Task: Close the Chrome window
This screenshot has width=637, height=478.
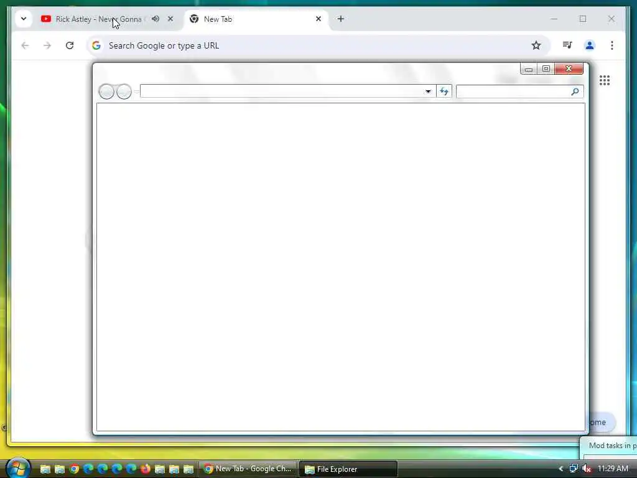Action: point(611,19)
